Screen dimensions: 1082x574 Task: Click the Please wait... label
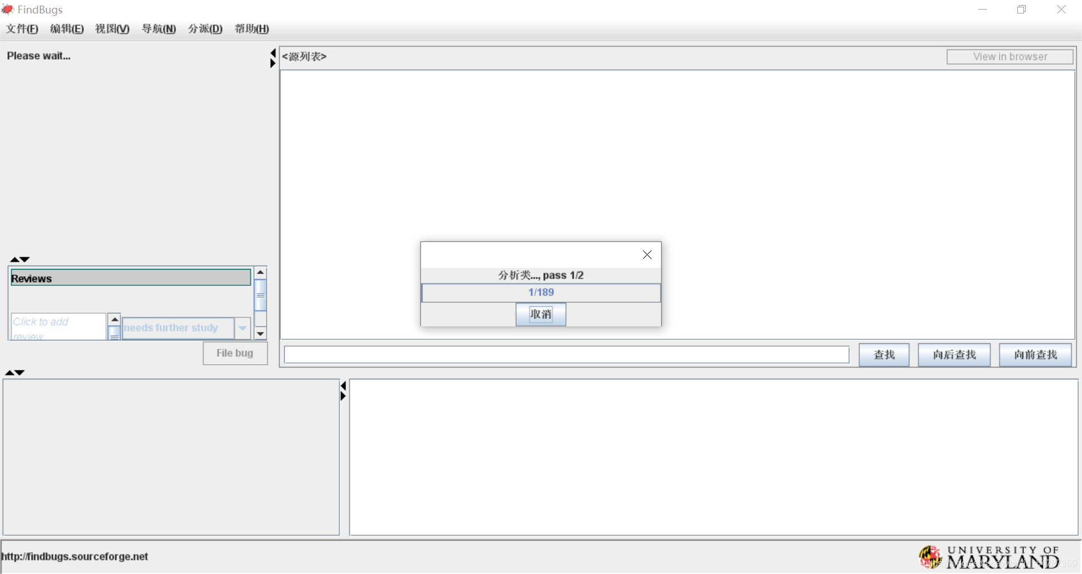39,56
